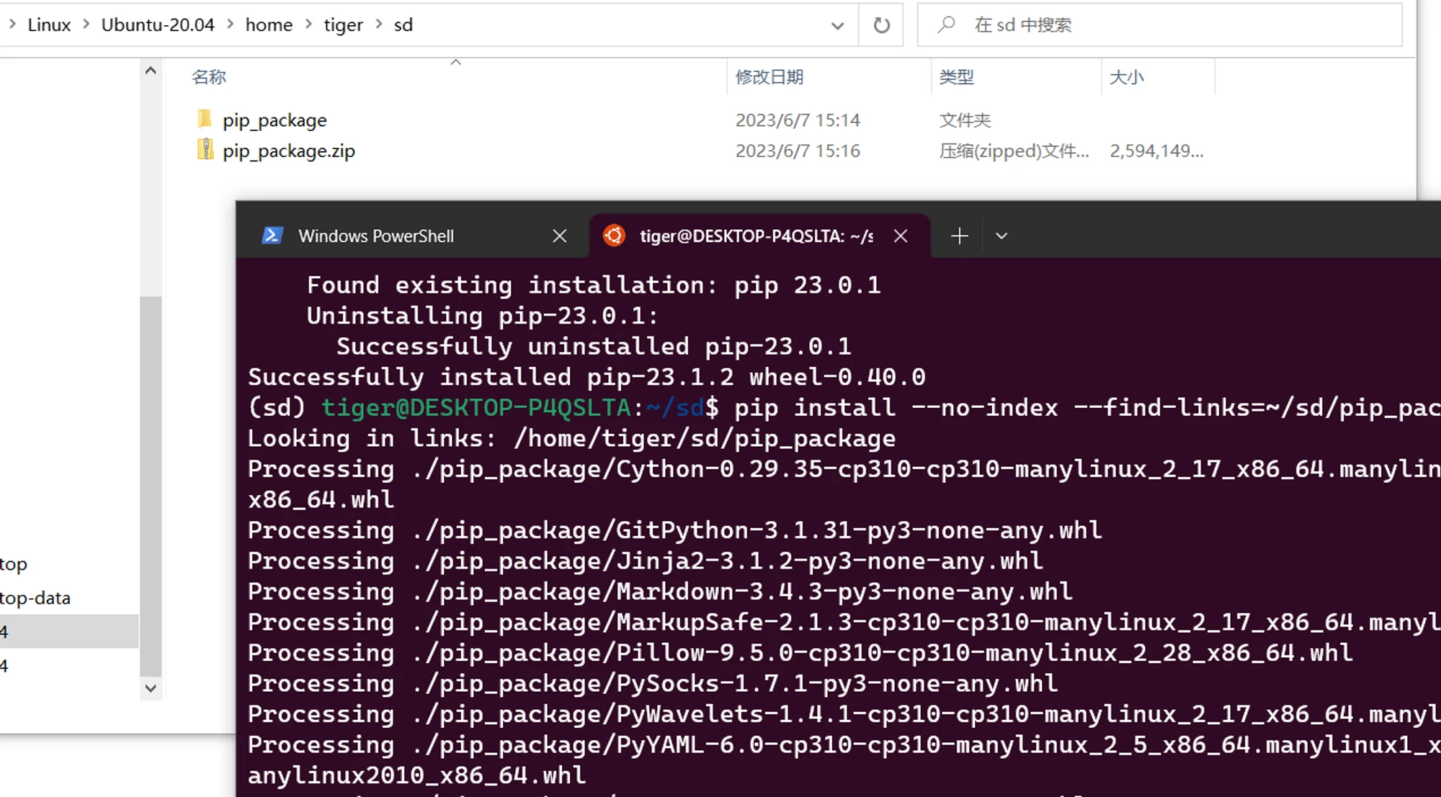Click the search magnifier icon
The height and width of the screenshot is (797, 1441).
click(946, 25)
